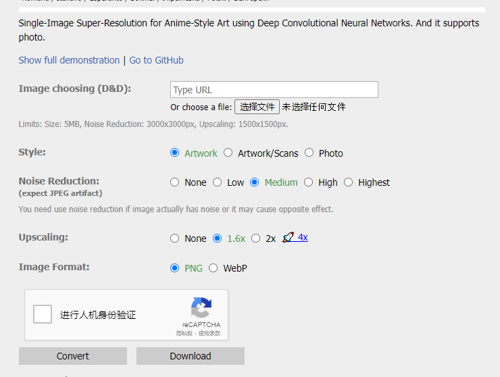Select Artwork/Scans style option
The image size is (500, 377).
[x=228, y=153]
